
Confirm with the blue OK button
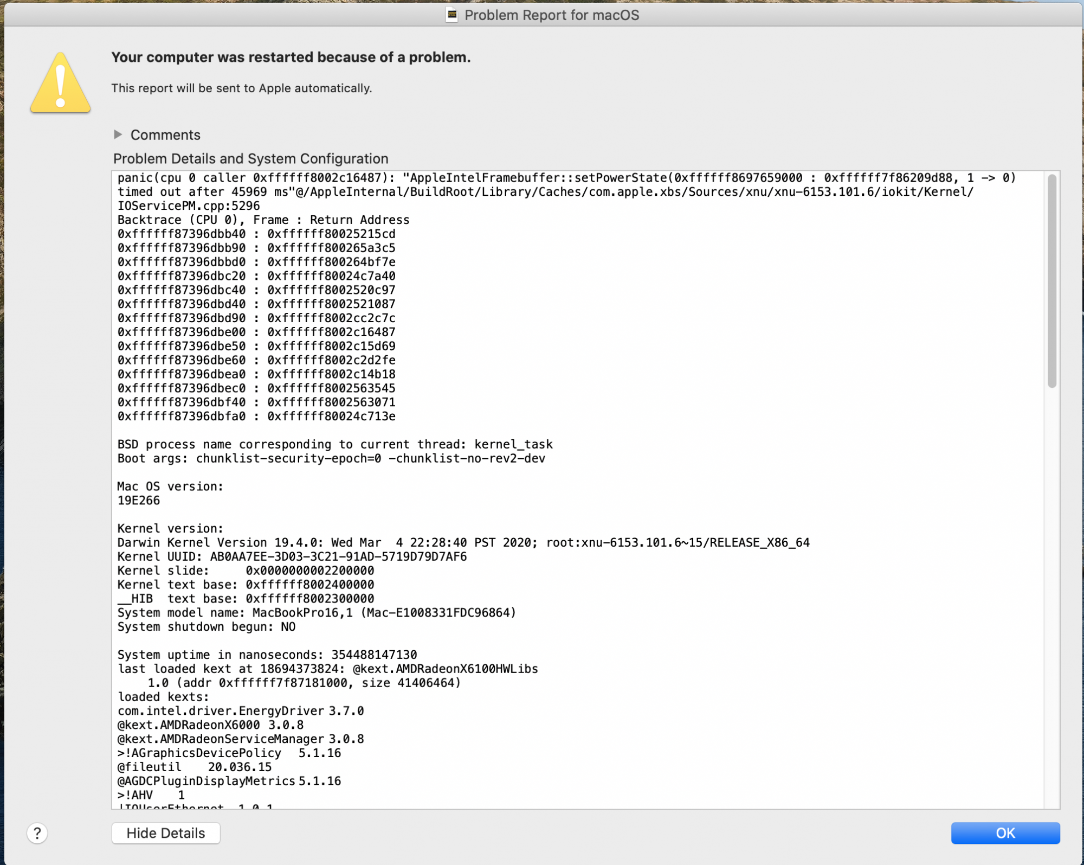pos(1005,832)
